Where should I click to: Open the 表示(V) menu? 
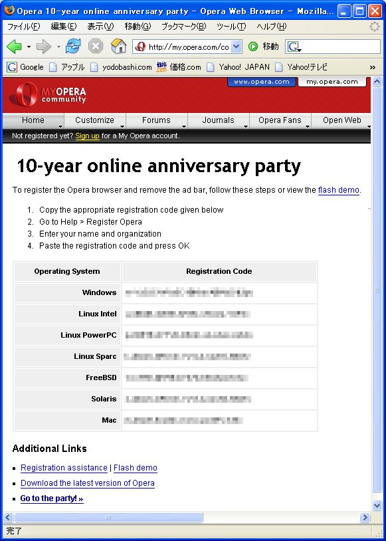tap(100, 27)
